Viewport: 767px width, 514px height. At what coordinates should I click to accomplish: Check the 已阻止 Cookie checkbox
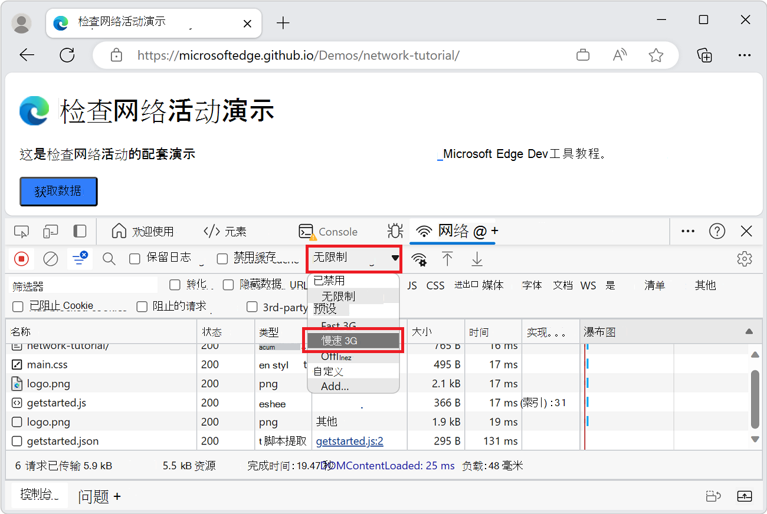click(x=18, y=307)
